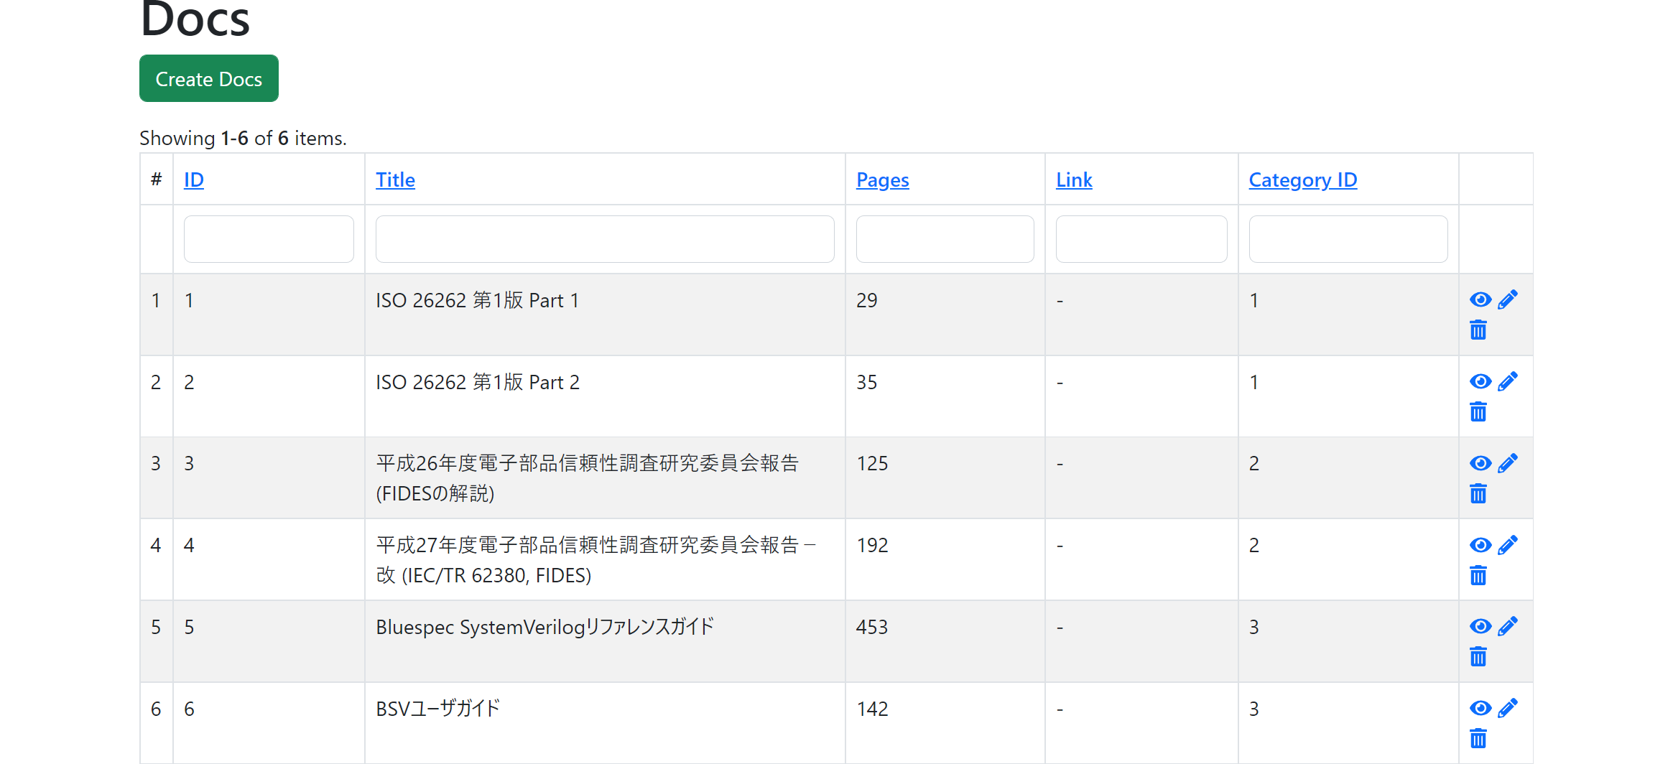Sort by the Link column header
This screenshot has height=764, width=1673.
[x=1074, y=180]
